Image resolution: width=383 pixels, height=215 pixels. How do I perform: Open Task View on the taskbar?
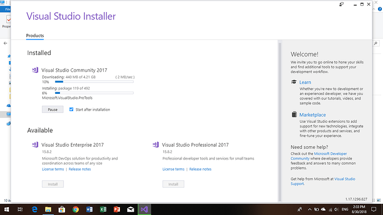point(20,209)
